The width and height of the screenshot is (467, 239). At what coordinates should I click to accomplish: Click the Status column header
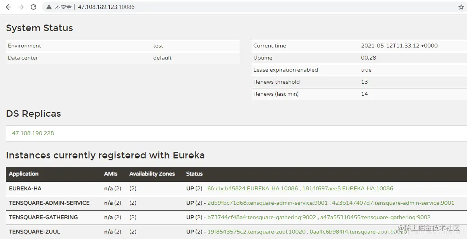pos(194,174)
